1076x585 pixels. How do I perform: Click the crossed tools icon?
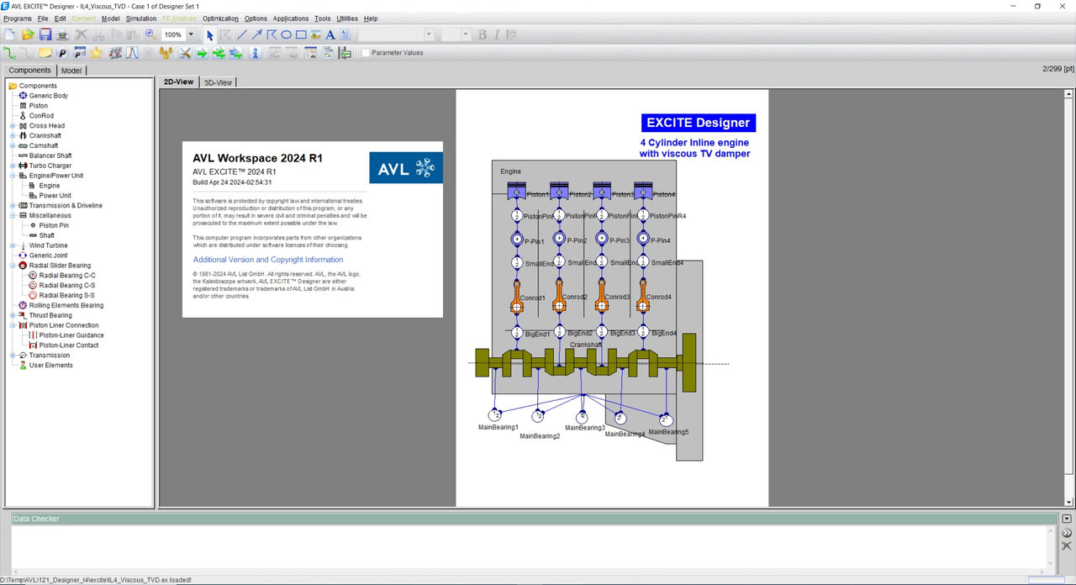pyautogui.click(x=185, y=53)
